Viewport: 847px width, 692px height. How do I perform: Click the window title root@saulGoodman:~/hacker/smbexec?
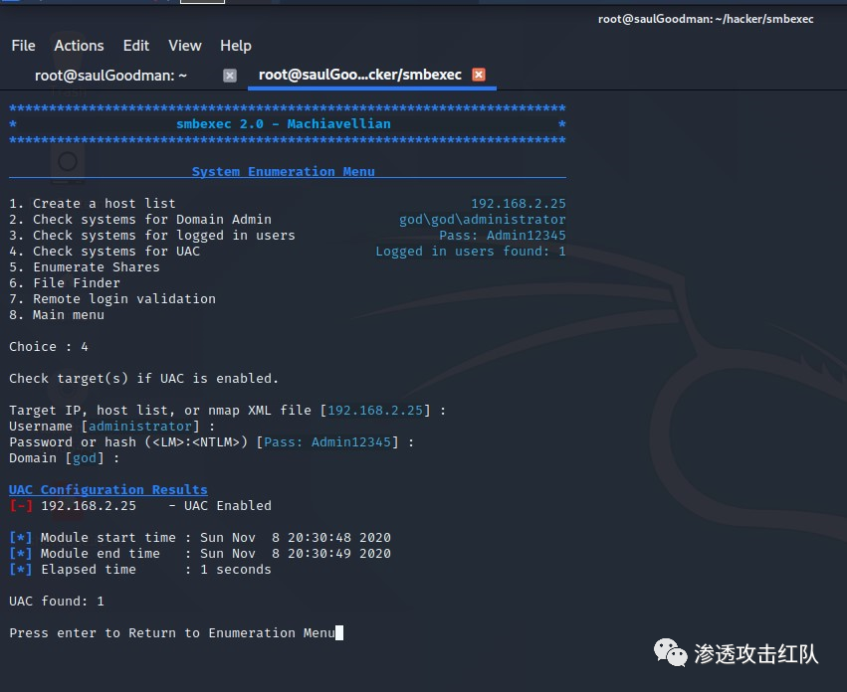point(706,19)
